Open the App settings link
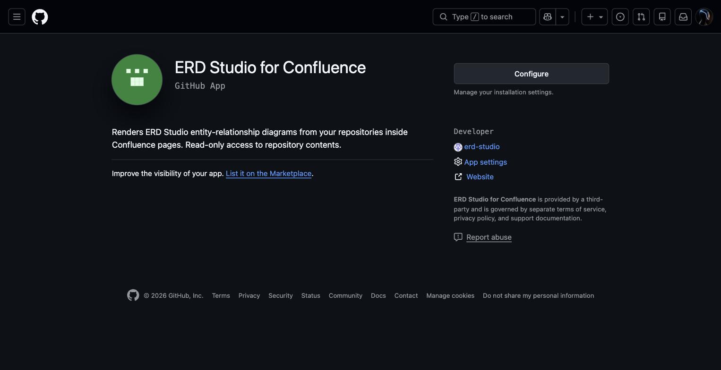The image size is (721, 370). tap(486, 162)
